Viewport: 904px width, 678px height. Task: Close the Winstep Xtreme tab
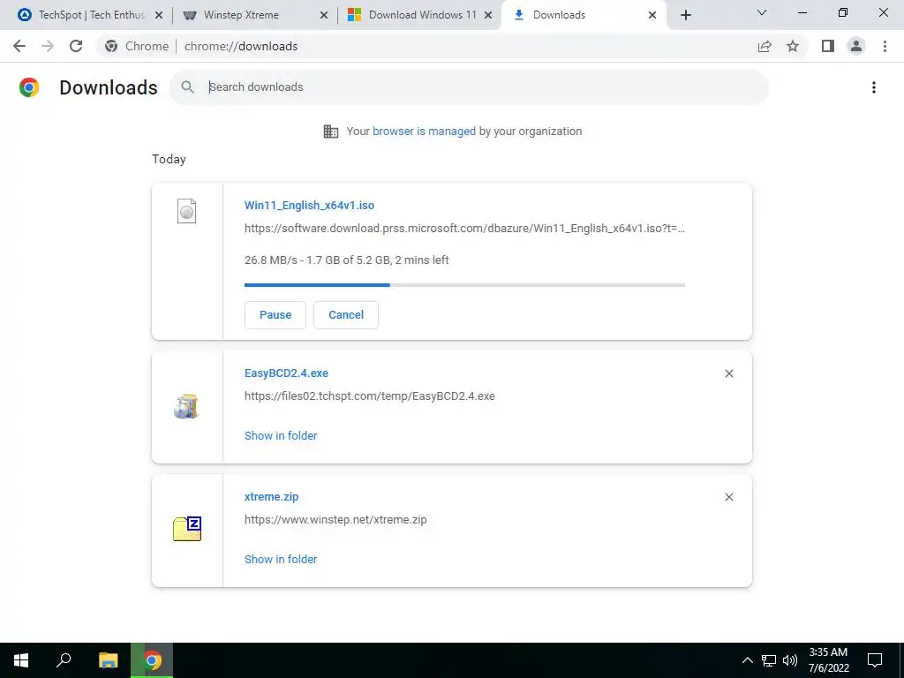click(324, 15)
